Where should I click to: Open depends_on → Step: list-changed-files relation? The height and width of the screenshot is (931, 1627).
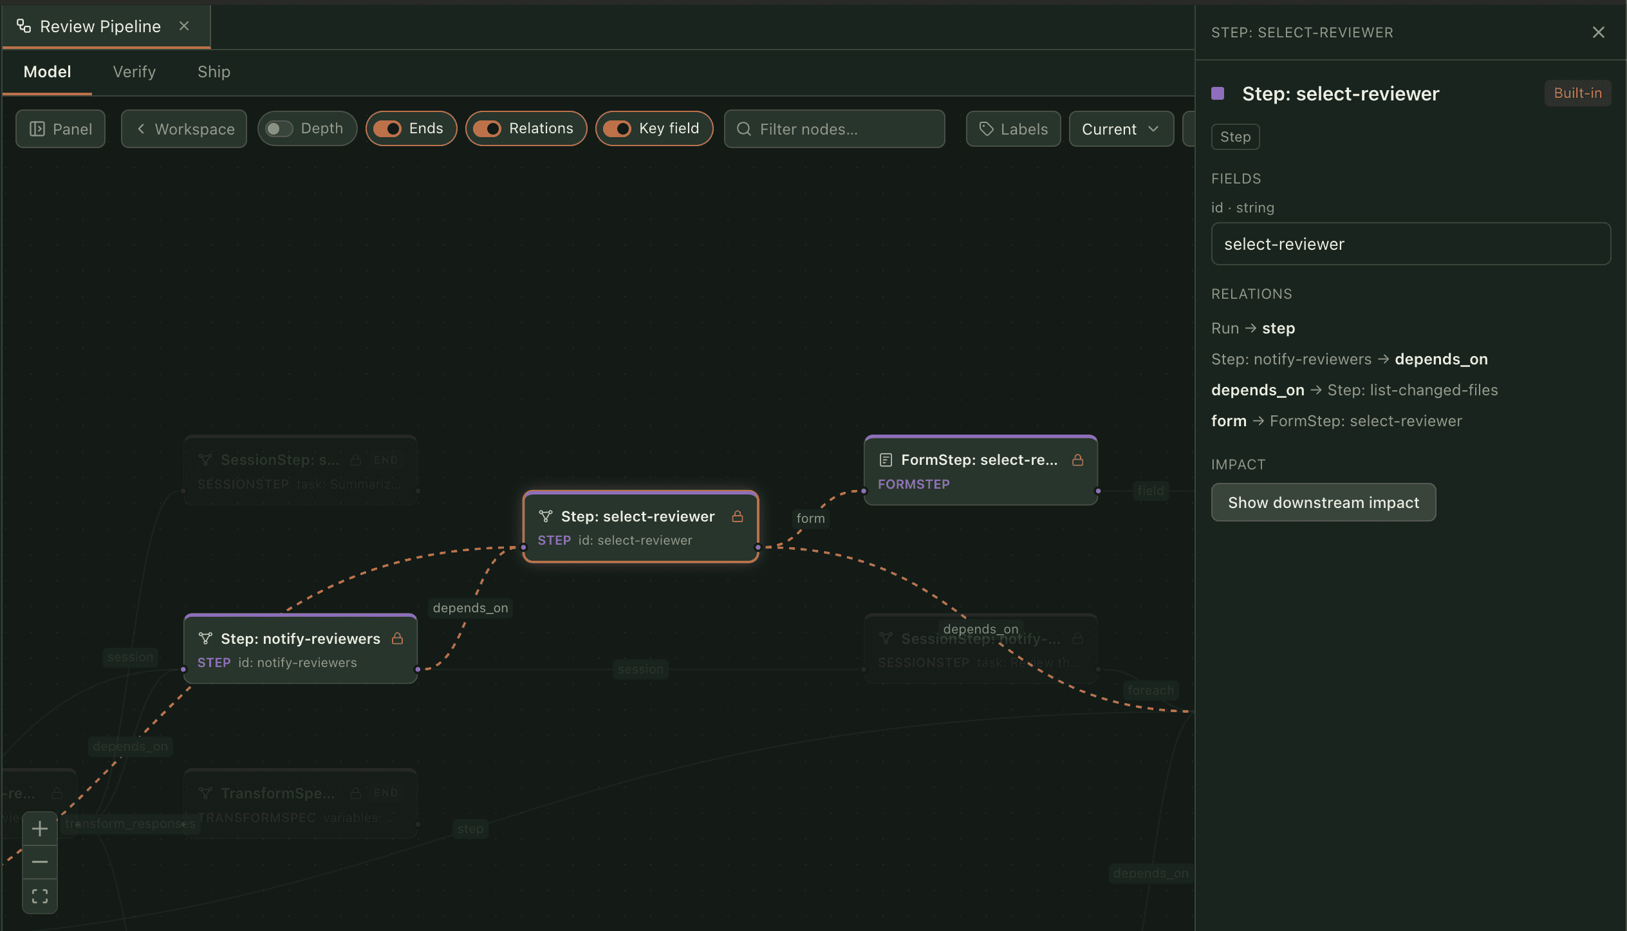(1354, 390)
